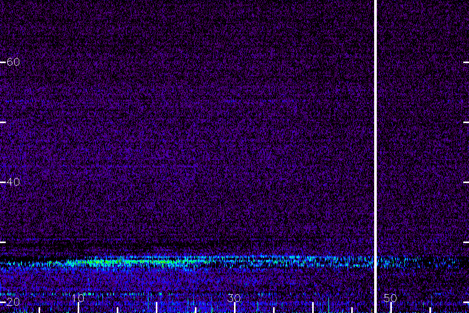Click the "30" label on the horizontal axis
The image size is (469, 313).
(234, 298)
